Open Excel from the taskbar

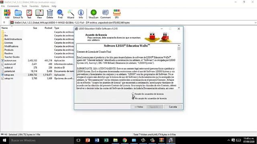coord(106,140)
